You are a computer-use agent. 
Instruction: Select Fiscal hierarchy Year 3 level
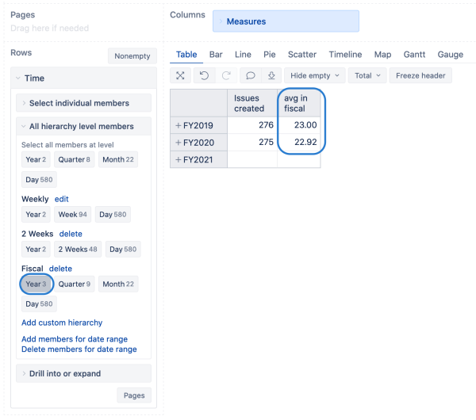pos(36,284)
